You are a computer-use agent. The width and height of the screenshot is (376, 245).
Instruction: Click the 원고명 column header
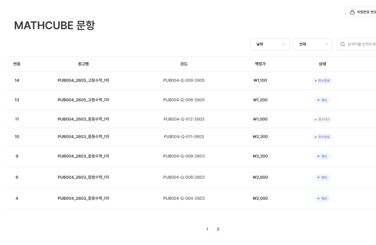coord(83,64)
